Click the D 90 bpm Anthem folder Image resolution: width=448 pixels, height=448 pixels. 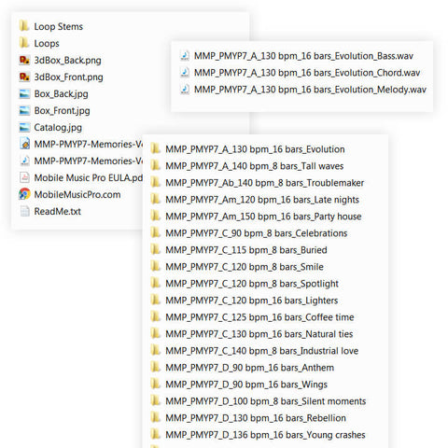pos(243,368)
